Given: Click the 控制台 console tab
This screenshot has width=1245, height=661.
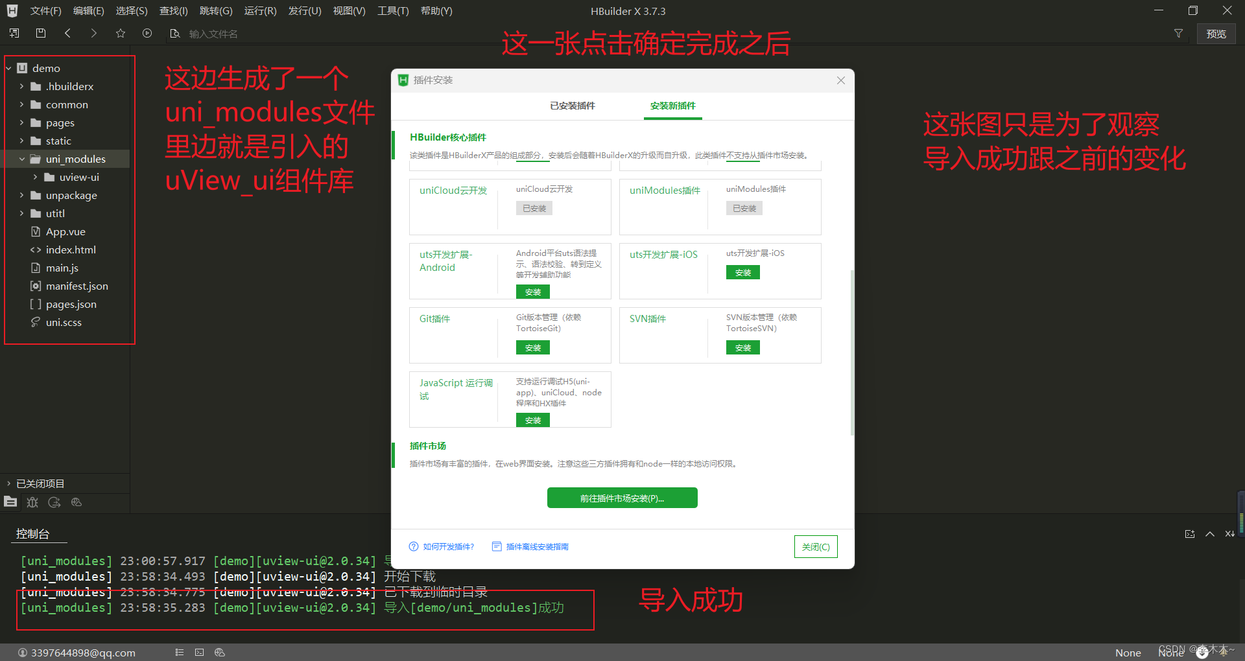Looking at the screenshot, I should (x=33, y=533).
